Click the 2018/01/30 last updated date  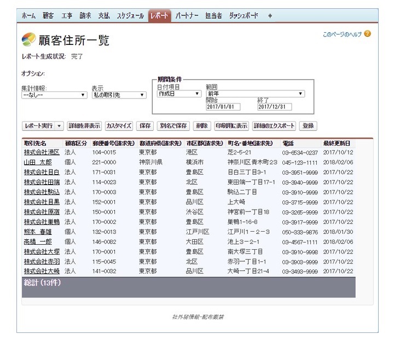click(x=338, y=232)
